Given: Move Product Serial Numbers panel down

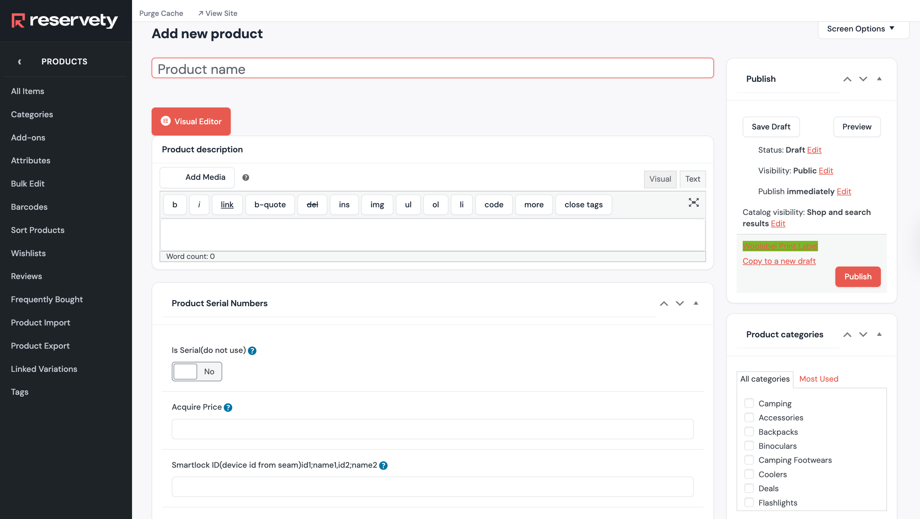Looking at the screenshot, I should tap(680, 303).
